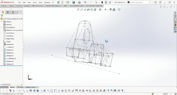
Task: Create a new document with New icon
Action: (x=62, y=2)
